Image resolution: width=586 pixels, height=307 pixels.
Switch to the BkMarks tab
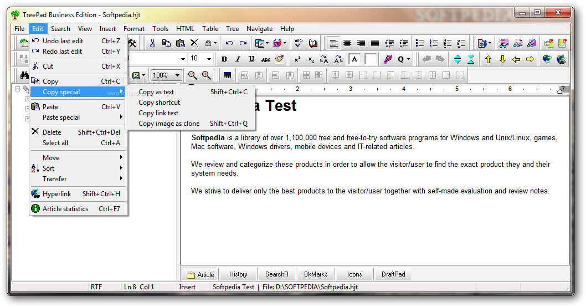coord(316,274)
